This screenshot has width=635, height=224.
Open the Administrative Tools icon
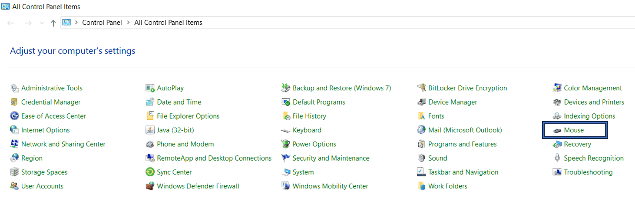(x=14, y=88)
